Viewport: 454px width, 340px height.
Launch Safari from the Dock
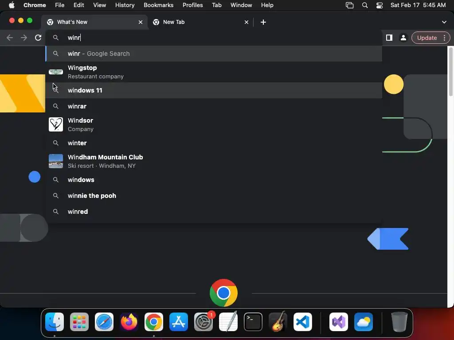[104, 322]
